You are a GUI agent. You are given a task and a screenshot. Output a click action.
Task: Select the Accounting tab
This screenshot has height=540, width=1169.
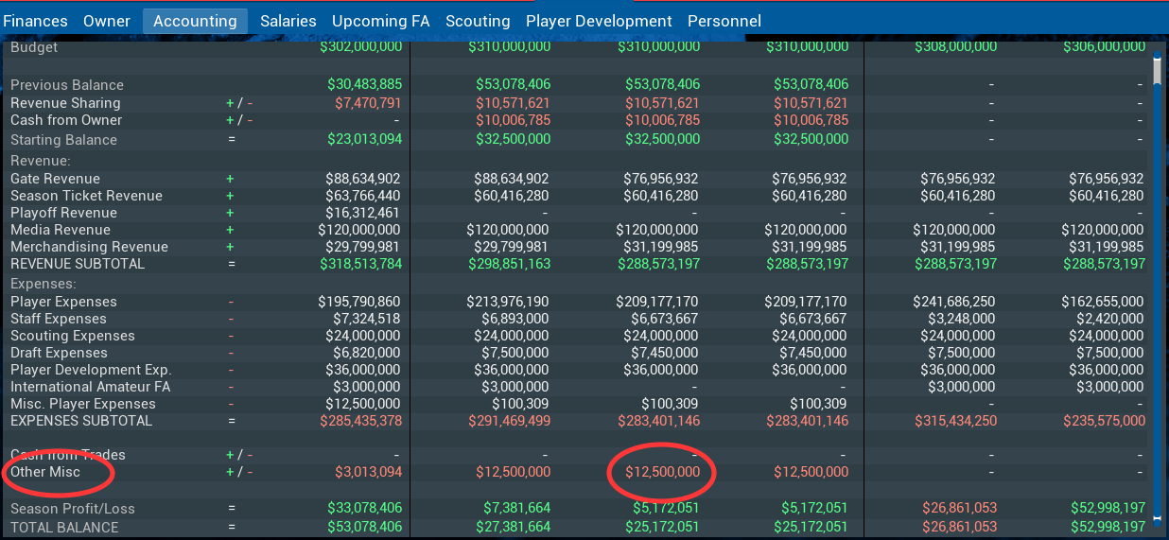[x=195, y=21]
